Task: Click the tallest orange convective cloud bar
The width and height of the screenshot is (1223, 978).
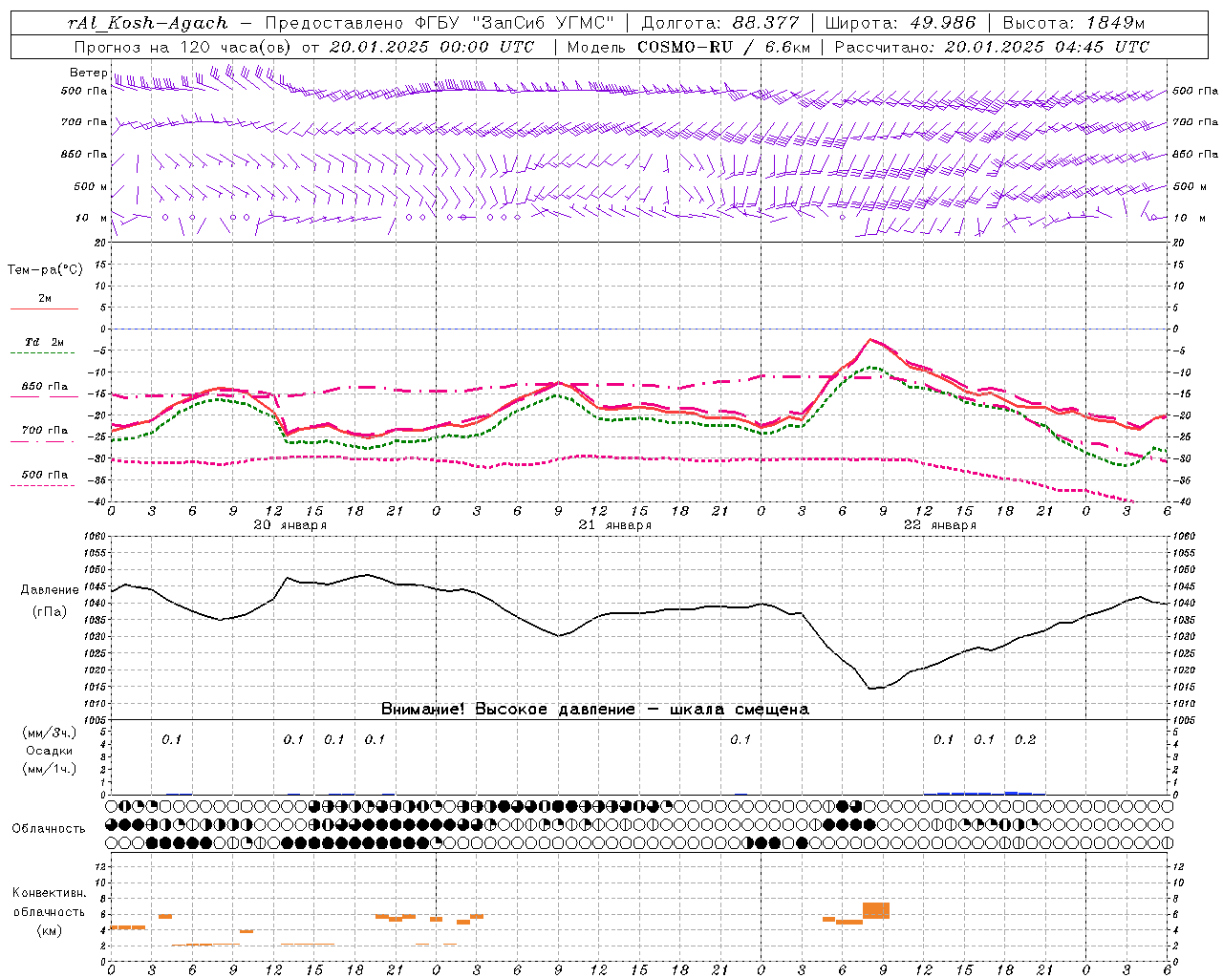Action: point(876,910)
